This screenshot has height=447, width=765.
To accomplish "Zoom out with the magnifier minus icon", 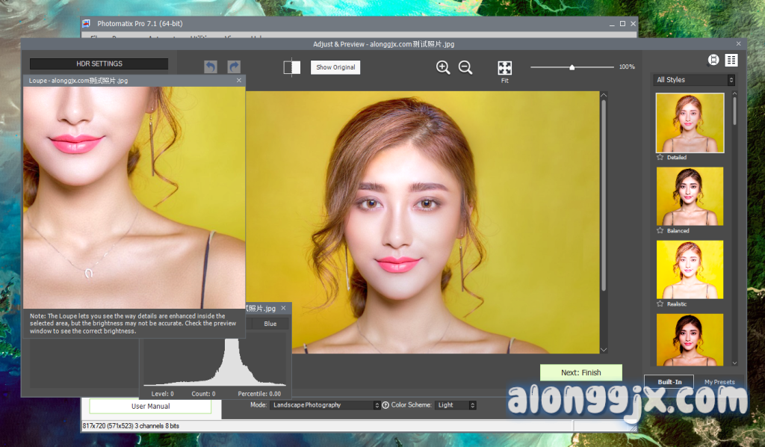I will coord(465,67).
